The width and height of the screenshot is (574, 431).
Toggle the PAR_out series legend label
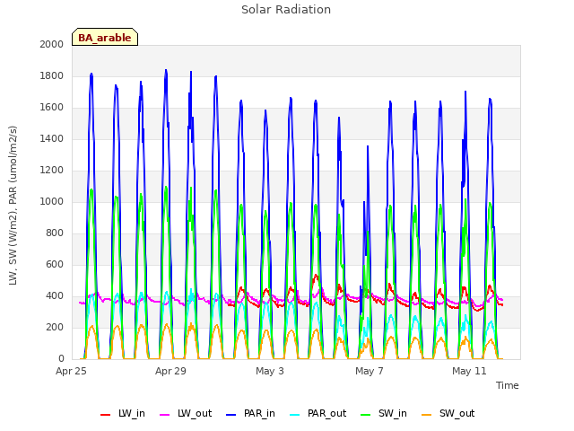click(326, 414)
